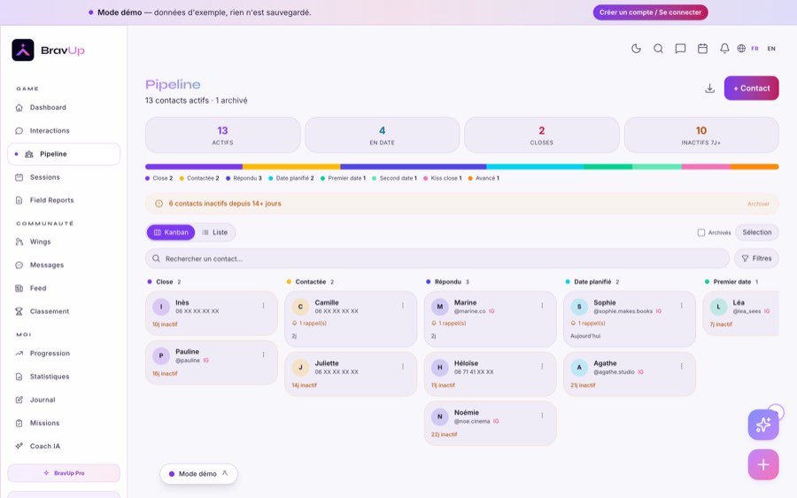Click the pink plus floating button
The width and height of the screenshot is (797, 498).
click(763, 464)
